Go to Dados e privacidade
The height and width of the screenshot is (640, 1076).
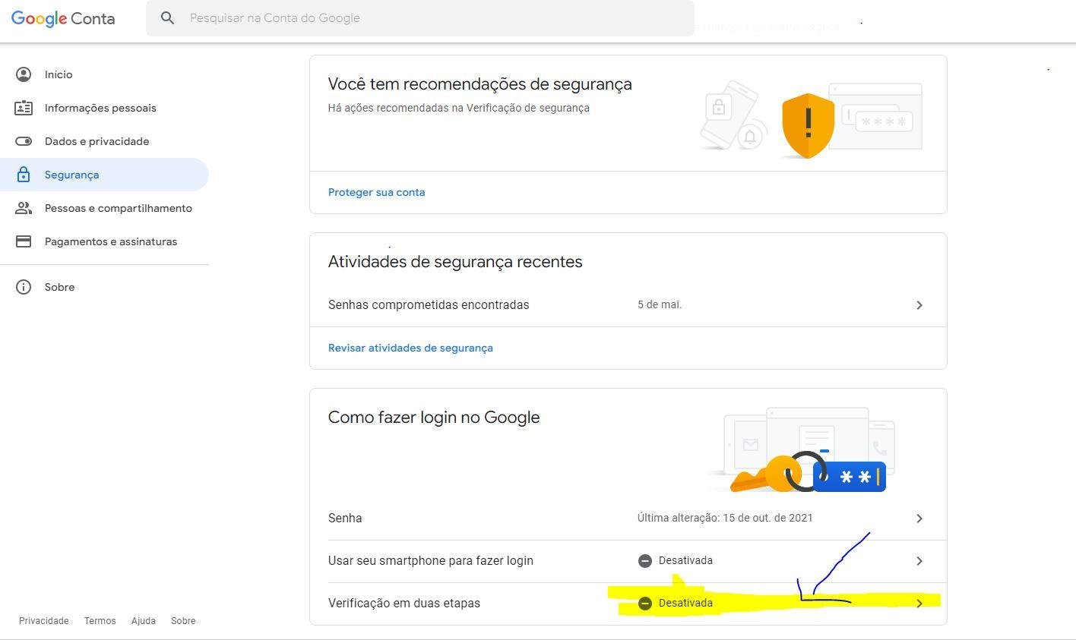(104, 141)
